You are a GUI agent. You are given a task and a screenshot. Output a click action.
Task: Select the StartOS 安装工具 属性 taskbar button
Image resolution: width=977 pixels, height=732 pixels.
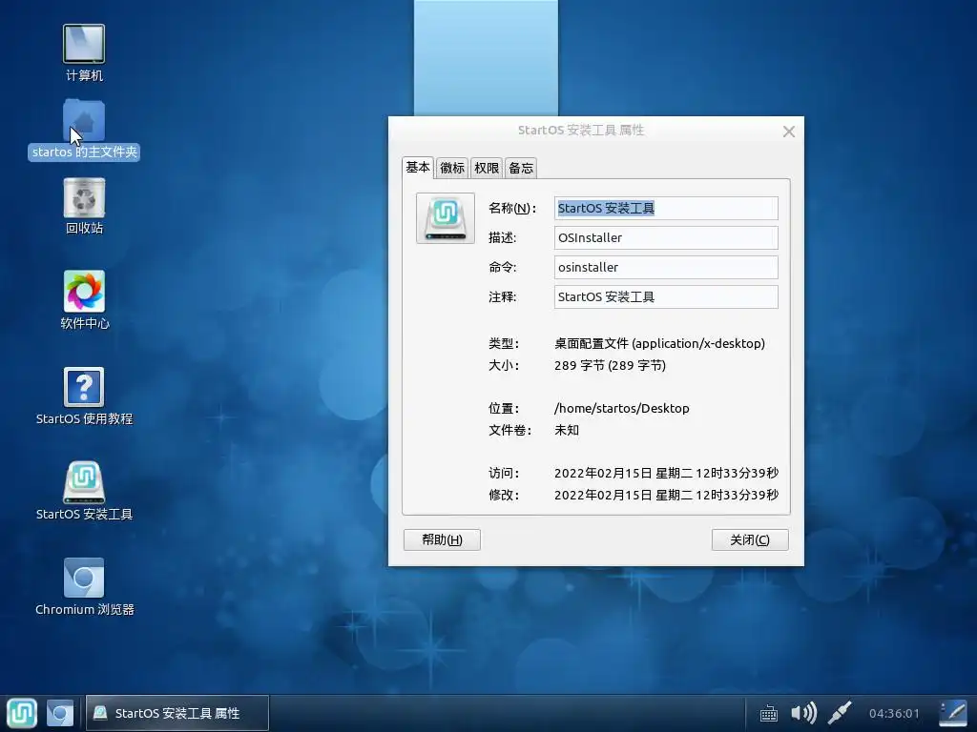click(177, 713)
